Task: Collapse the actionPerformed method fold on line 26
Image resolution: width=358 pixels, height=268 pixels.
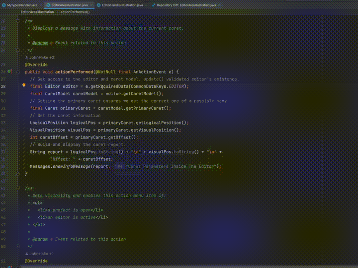Action: (18, 72)
